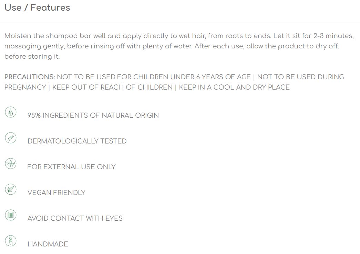Click the Vegan Friendly label

tap(56, 193)
